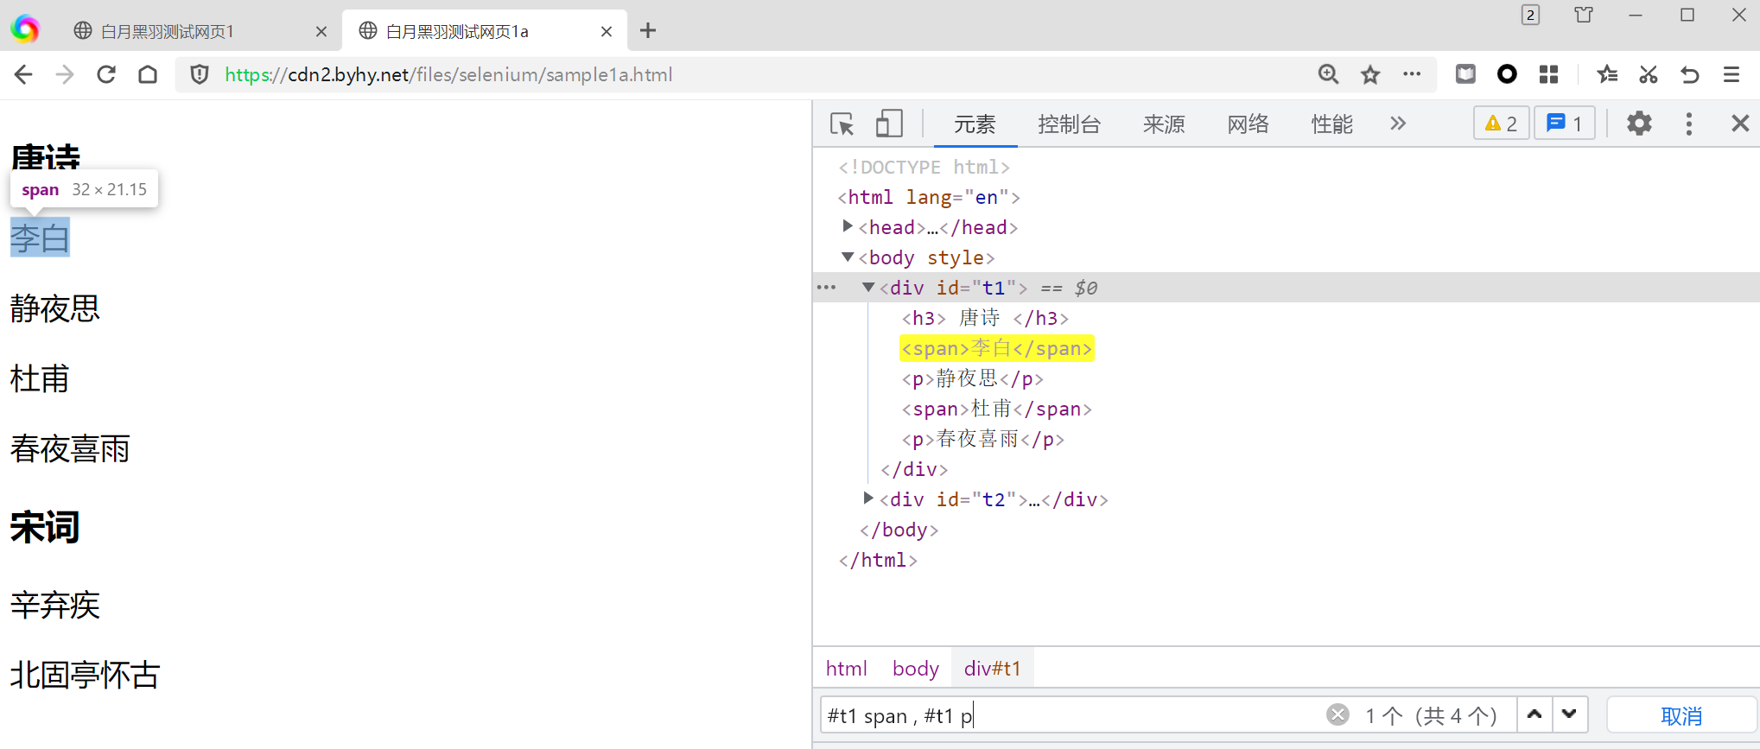The height and width of the screenshot is (749, 1760).
Task: Select the span 杜甫 node
Action: tap(997, 409)
